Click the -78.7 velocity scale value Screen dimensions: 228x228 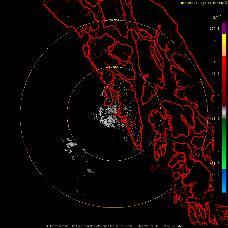215,164
